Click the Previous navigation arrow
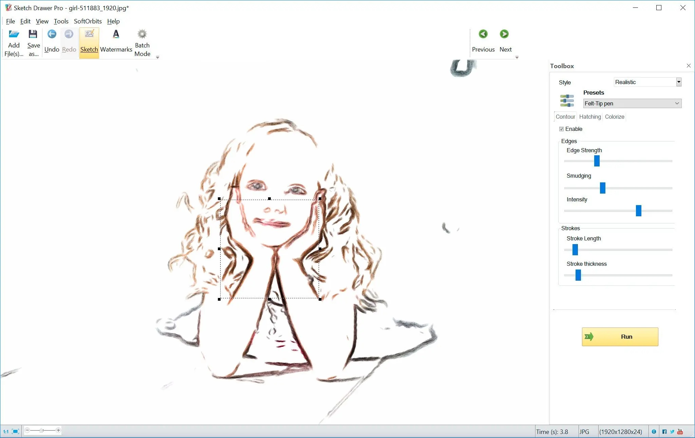The width and height of the screenshot is (695, 438). point(483,34)
